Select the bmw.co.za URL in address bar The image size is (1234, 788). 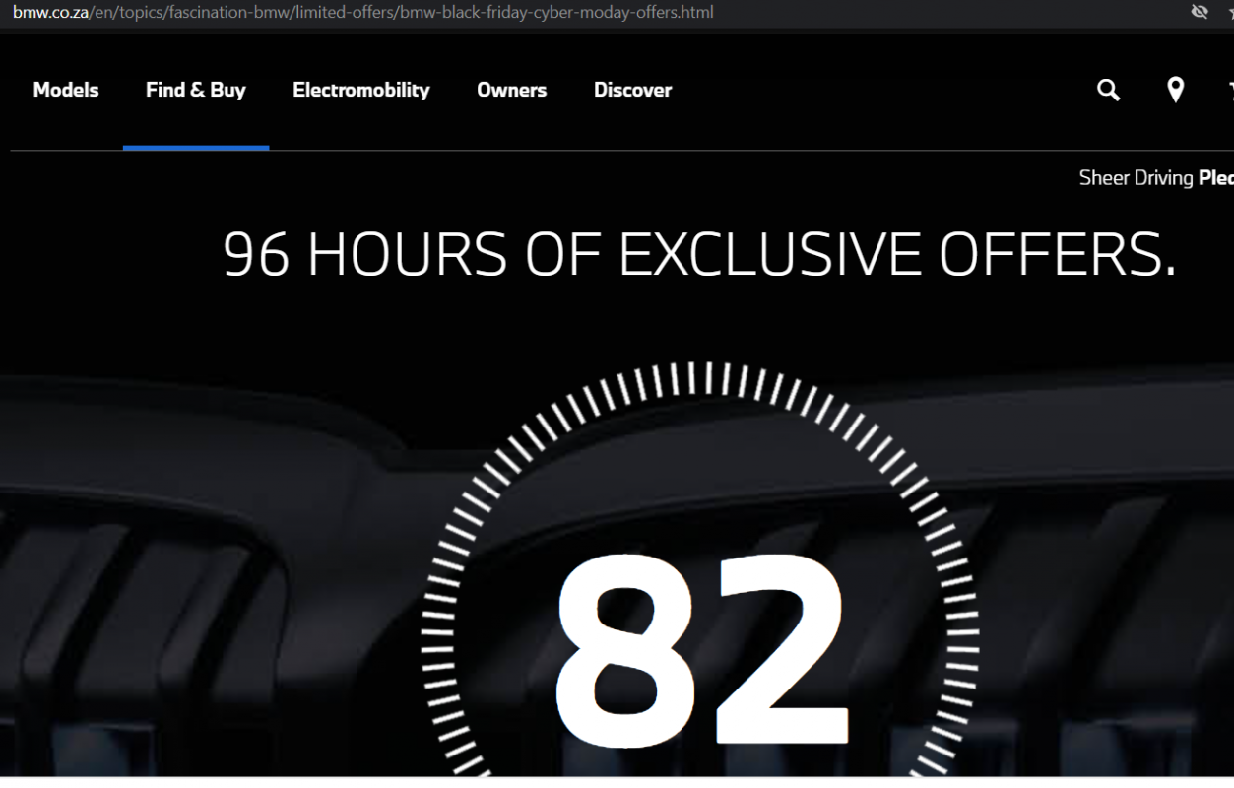pos(363,12)
